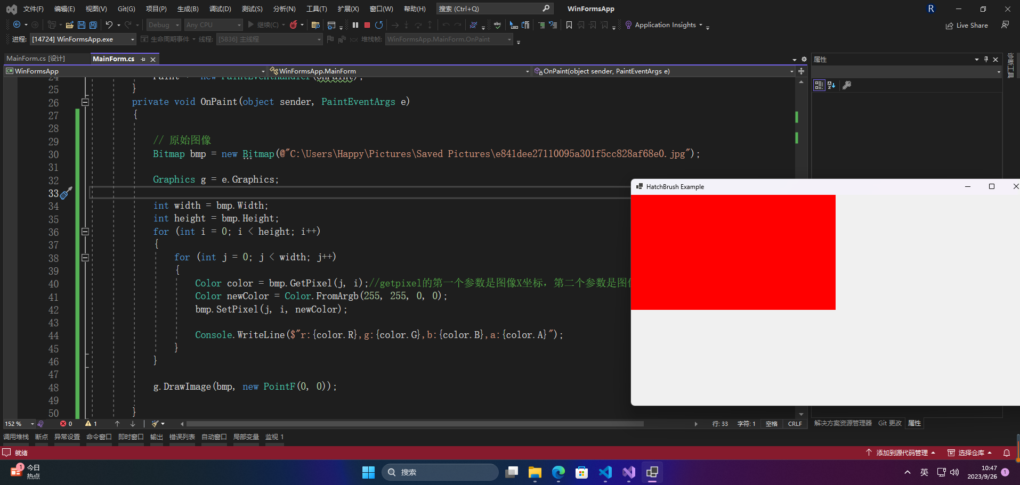Open the OnPaint member navigation dropdown

click(x=663, y=71)
